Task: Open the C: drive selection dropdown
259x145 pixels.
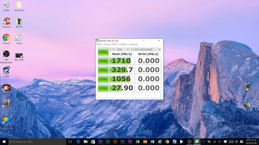Action: [146, 49]
